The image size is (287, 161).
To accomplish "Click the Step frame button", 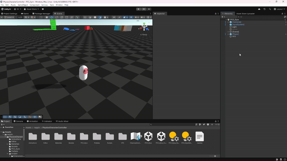I will (x=149, y=9).
